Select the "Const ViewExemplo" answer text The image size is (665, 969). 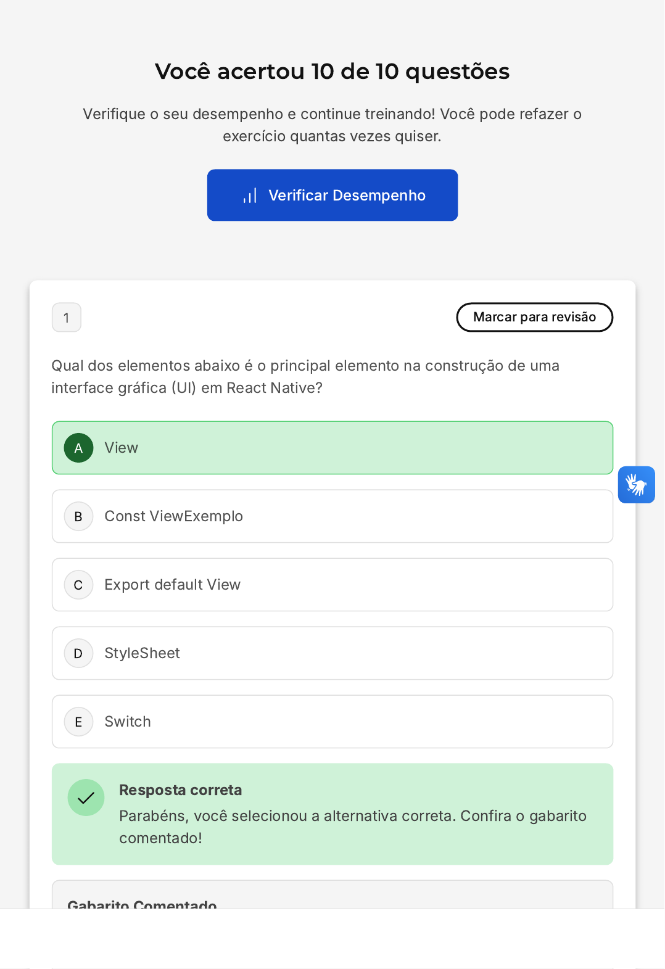point(173,516)
